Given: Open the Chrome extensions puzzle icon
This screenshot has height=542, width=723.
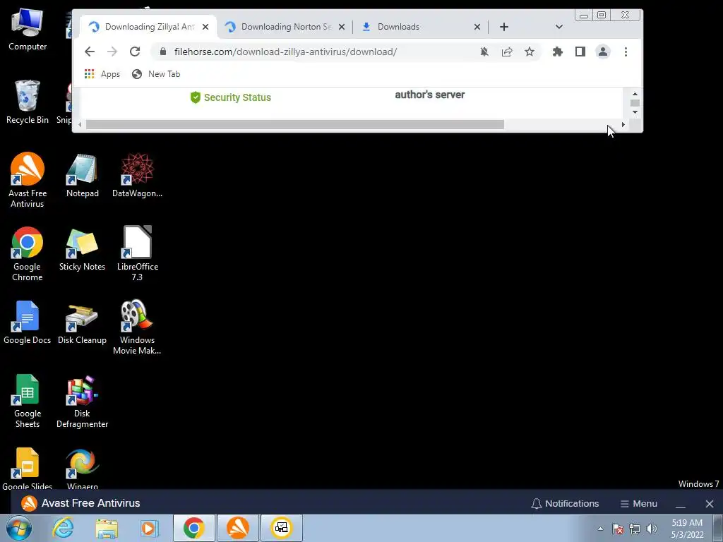Looking at the screenshot, I should 558,52.
